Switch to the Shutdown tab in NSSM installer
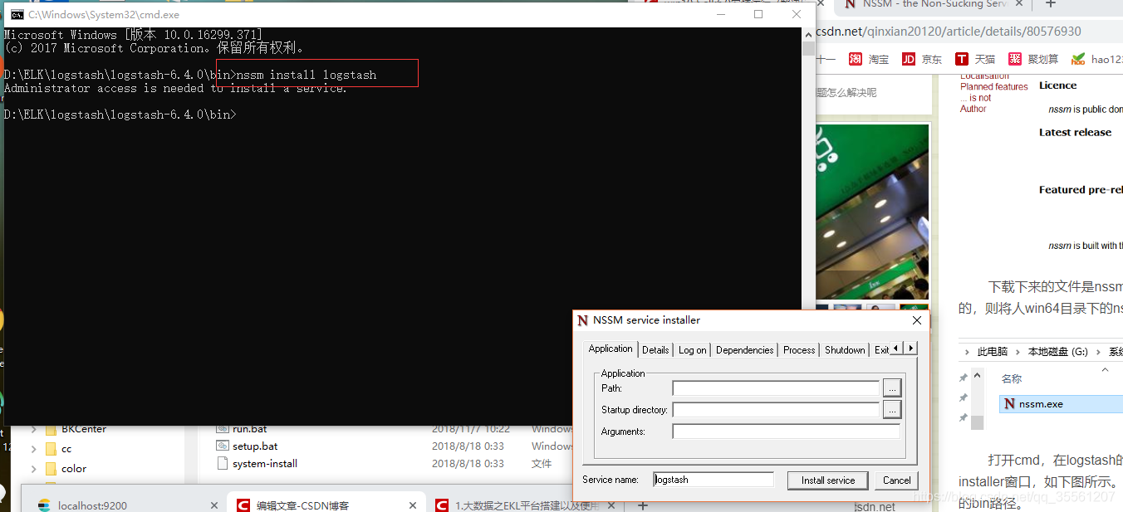 845,350
